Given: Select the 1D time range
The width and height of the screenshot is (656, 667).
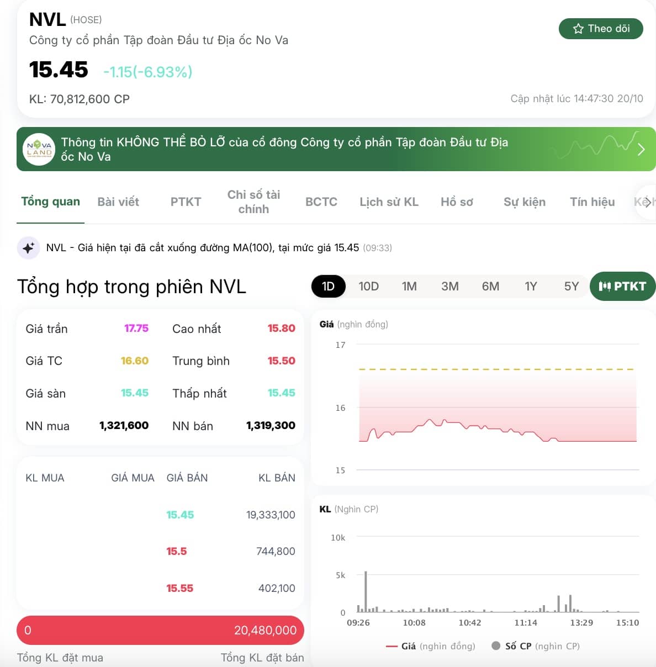Looking at the screenshot, I should 329,286.
